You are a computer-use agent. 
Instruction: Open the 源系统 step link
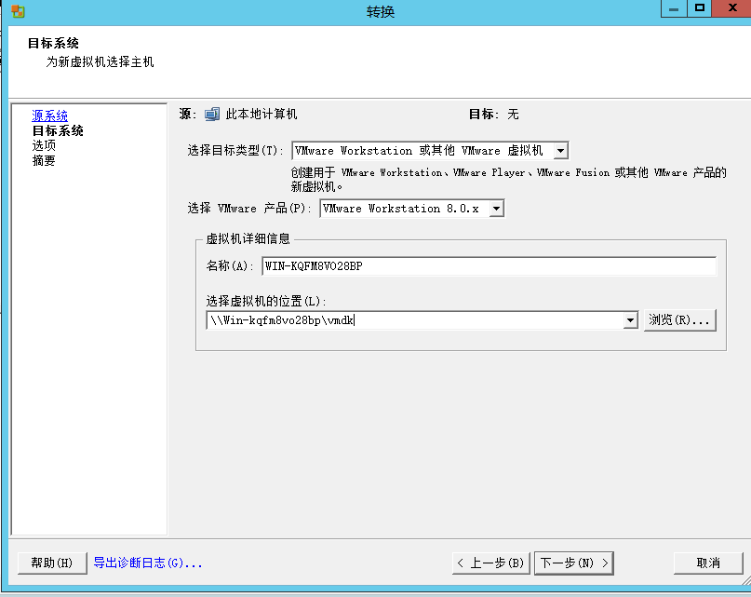tap(50, 115)
